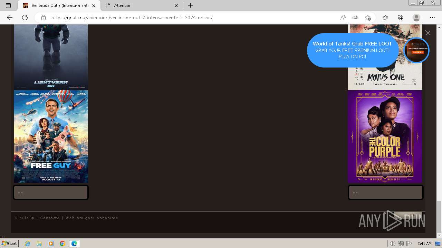
Task: Close the Ver Inside Out 2 tab
Action: 94,6
